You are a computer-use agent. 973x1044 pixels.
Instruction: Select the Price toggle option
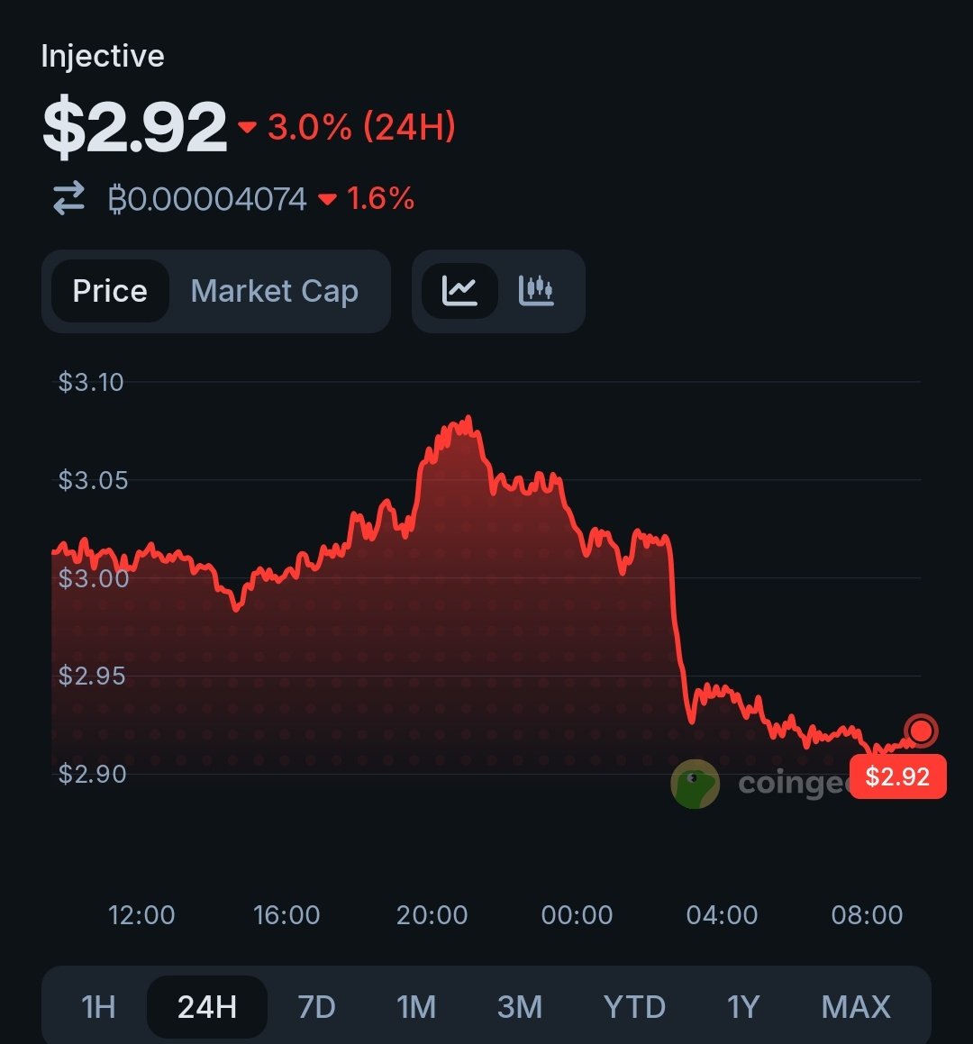click(x=110, y=291)
